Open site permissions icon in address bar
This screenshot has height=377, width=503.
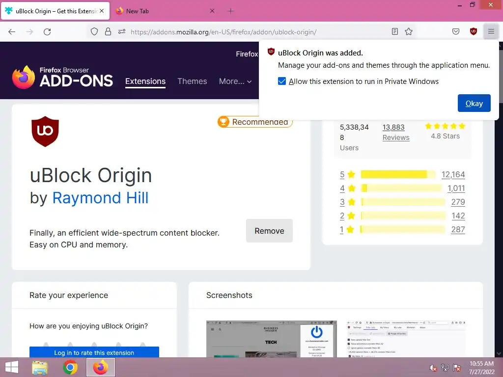tap(122, 32)
